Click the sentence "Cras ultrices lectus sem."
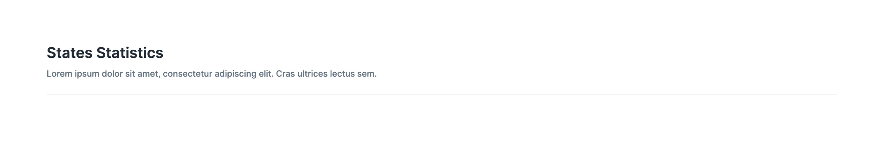Image resolution: width=884 pixels, height=150 pixels. [x=326, y=74]
